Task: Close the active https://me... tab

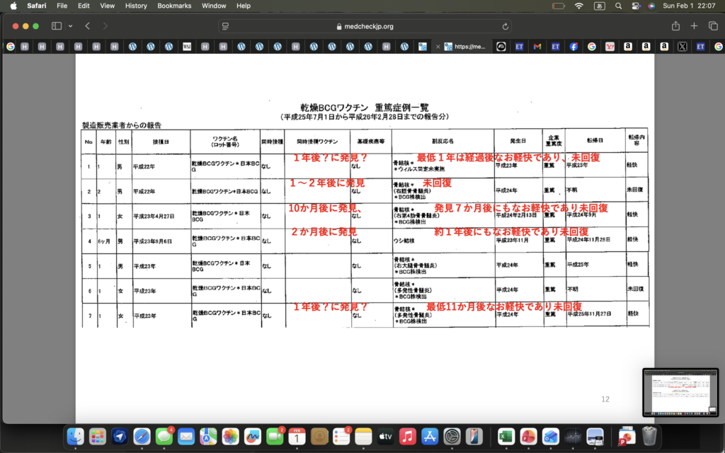Action: (438, 47)
